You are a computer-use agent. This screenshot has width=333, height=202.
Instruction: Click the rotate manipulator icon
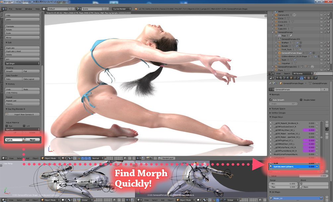(86, 158)
